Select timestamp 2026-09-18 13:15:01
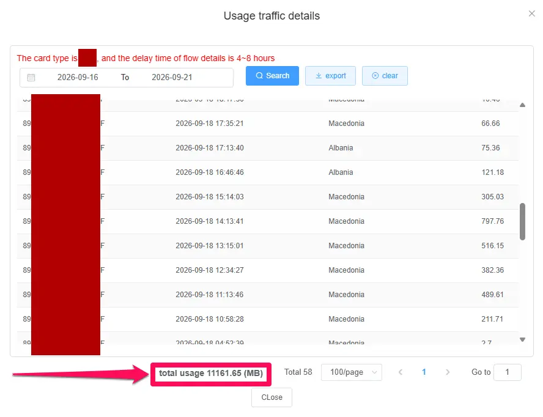This screenshot has height=417, width=543. pyautogui.click(x=210, y=246)
